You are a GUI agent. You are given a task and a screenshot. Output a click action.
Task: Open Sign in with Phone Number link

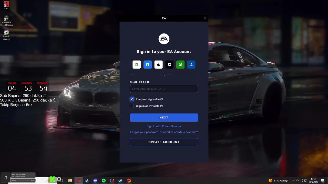[x=164, y=126]
